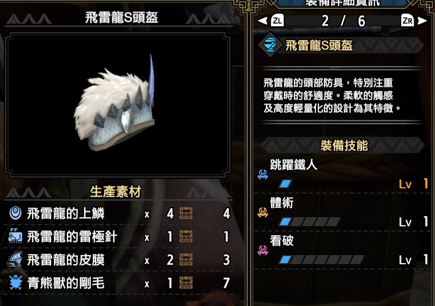The image size is (435, 306).
Task: Click the item box icon on 飛雷龍的上鱗 row
Action: pos(186,213)
